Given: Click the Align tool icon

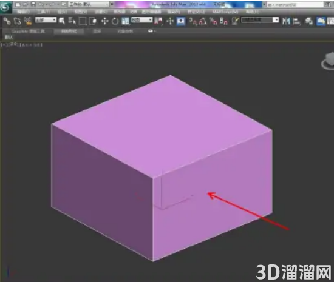Looking at the screenshot, I should (x=296, y=21).
